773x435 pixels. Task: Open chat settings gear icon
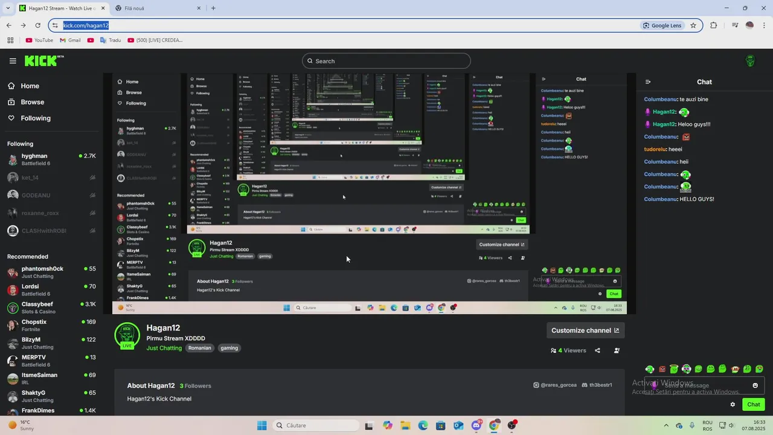[733, 405]
